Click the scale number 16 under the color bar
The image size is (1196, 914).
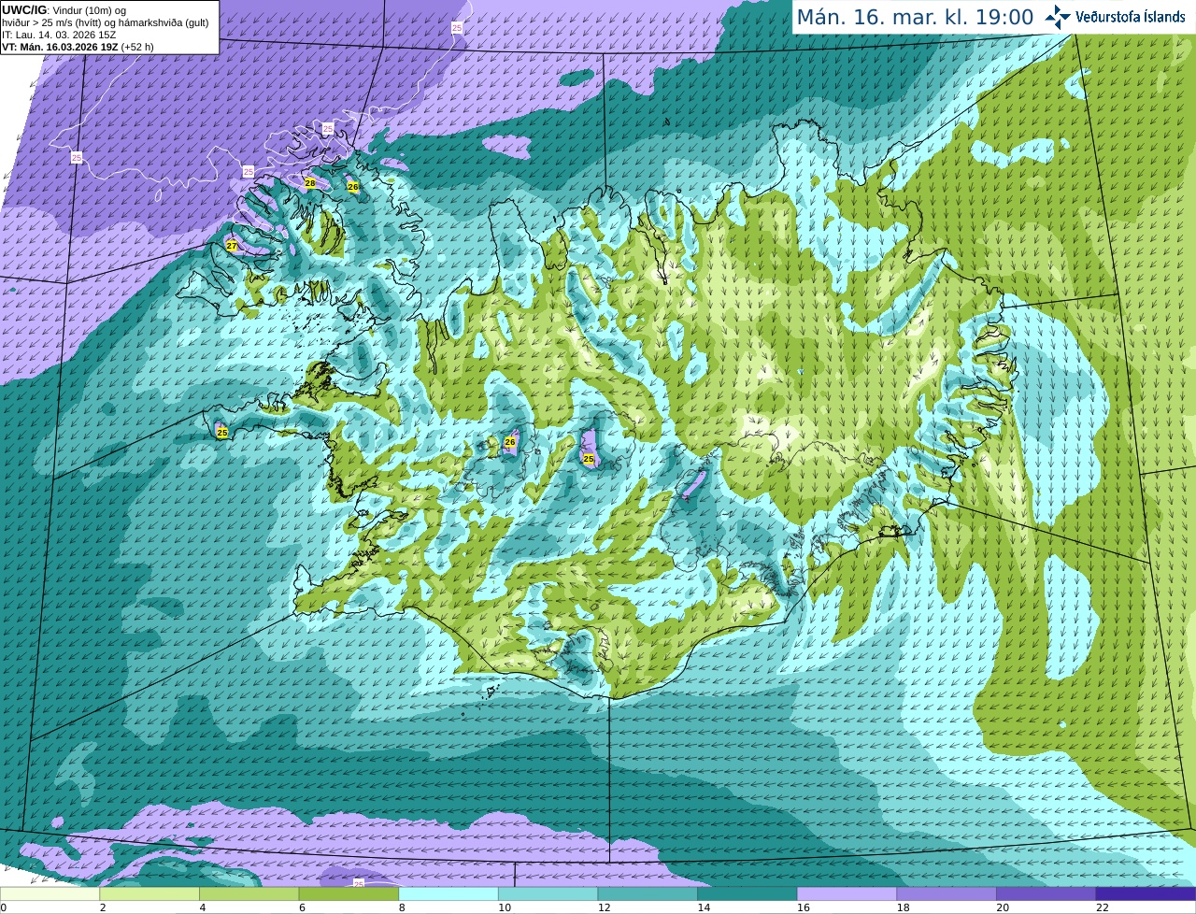(802, 907)
